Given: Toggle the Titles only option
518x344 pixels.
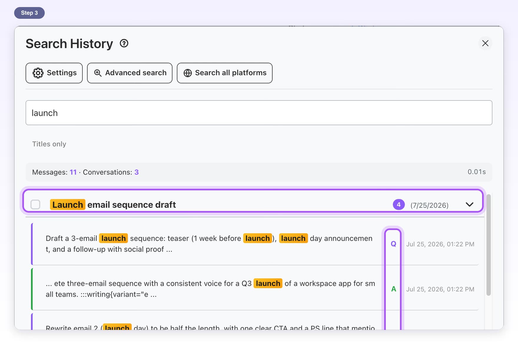Looking at the screenshot, I should (x=49, y=144).
